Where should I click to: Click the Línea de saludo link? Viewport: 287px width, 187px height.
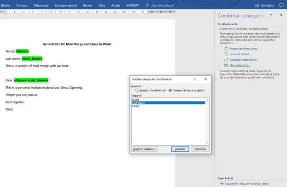pos(240,54)
